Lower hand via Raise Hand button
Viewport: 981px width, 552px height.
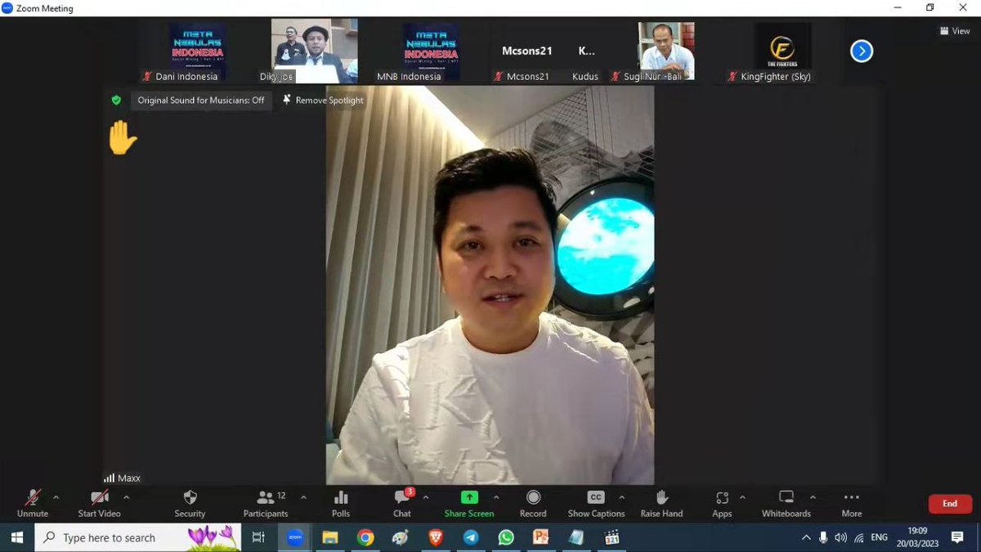click(x=661, y=503)
